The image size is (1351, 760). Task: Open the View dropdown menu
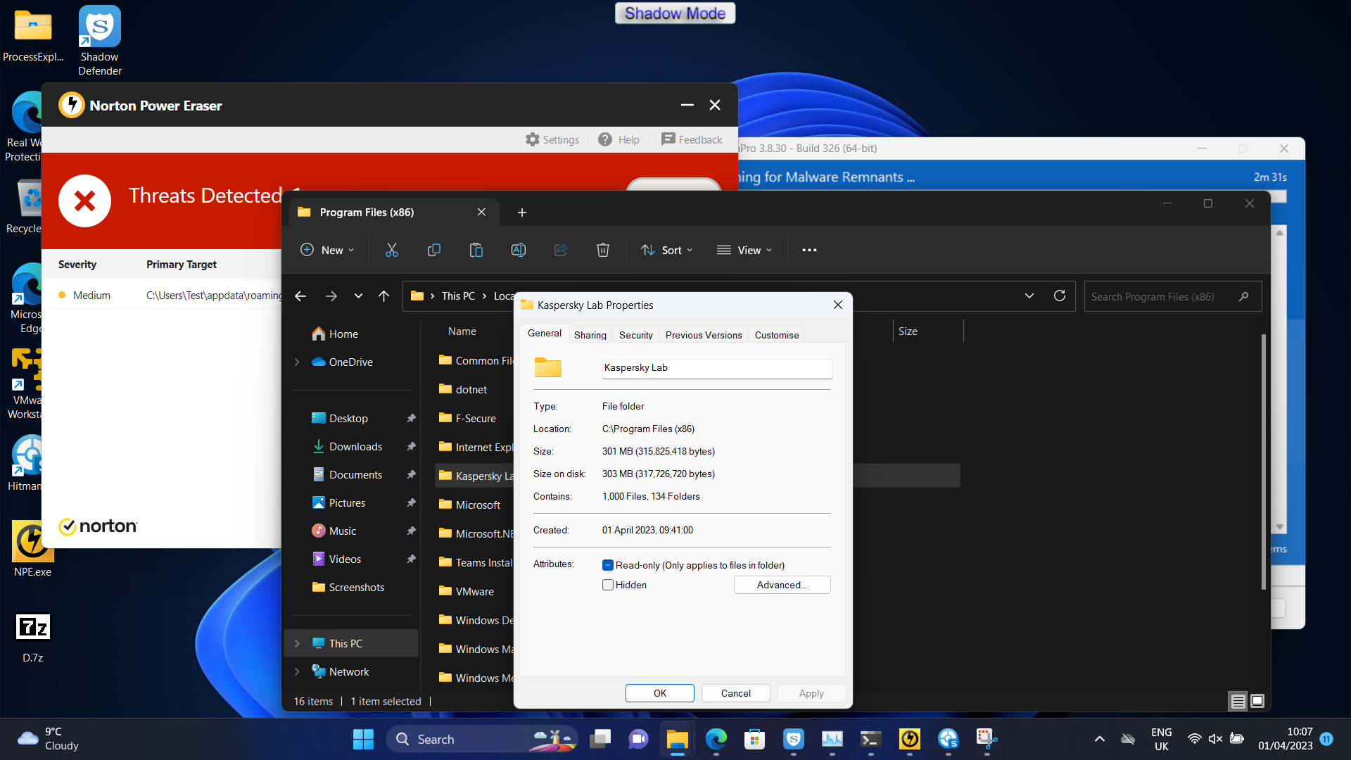(744, 250)
